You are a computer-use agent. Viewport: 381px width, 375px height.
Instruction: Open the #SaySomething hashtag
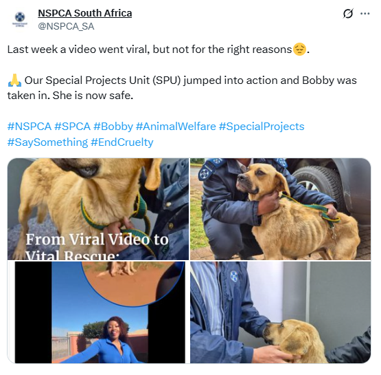click(47, 142)
